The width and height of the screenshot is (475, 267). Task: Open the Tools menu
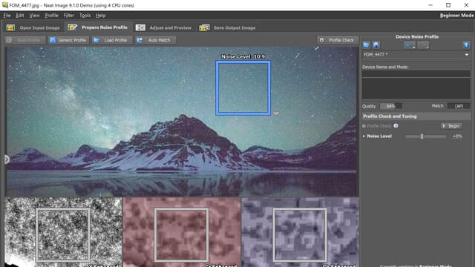click(85, 16)
